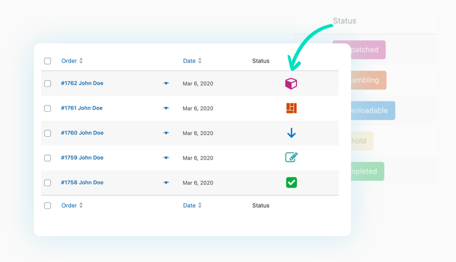Click the sort arrows beside Order in the footer
This screenshot has height=262, width=456.
pos(81,205)
